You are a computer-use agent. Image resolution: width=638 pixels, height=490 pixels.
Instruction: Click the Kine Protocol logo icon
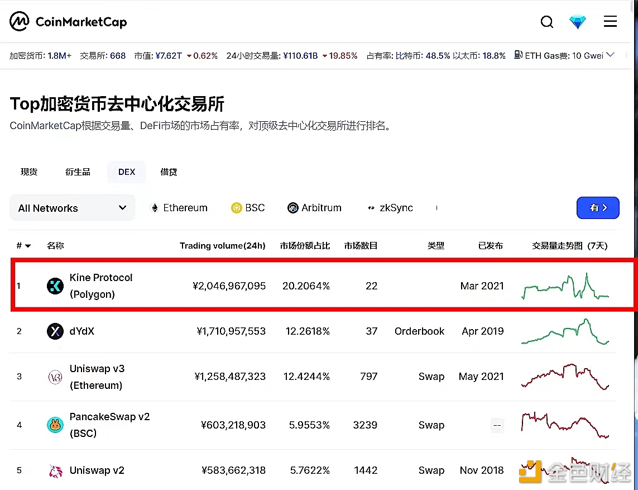(x=55, y=286)
